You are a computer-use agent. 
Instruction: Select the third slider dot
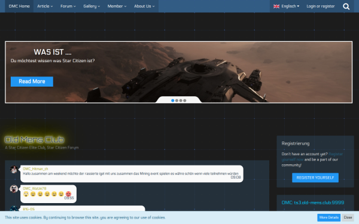(x=181, y=100)
